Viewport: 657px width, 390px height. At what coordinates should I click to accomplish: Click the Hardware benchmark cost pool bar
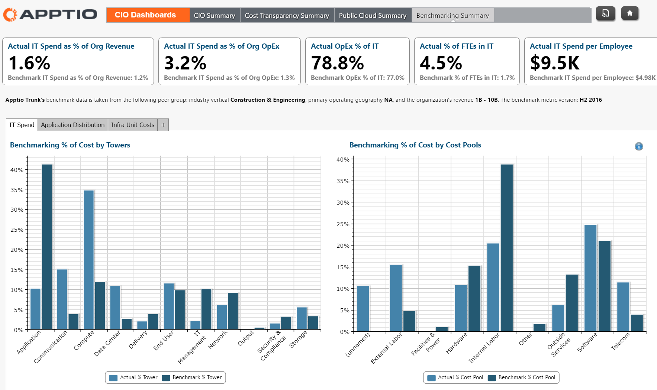click(474, 299)
